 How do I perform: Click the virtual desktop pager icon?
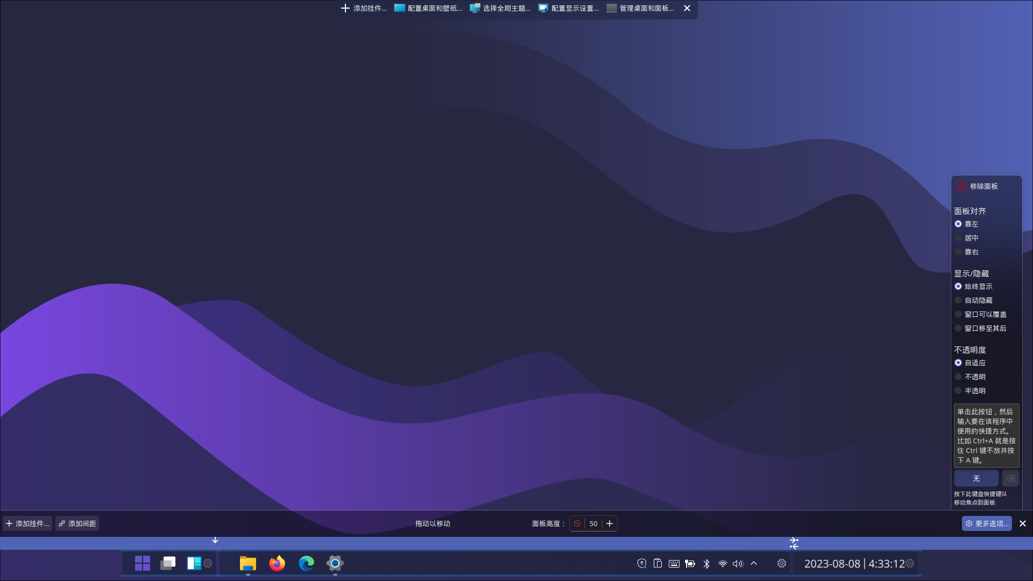tap(168, 563)
